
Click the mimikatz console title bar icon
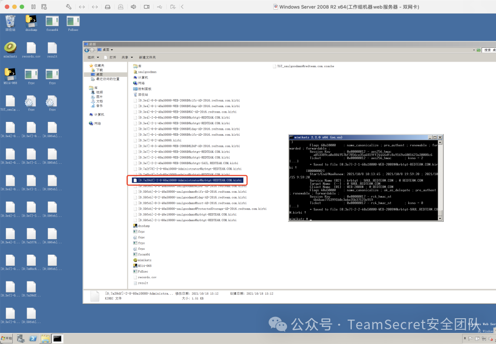(x=291, y=137)
